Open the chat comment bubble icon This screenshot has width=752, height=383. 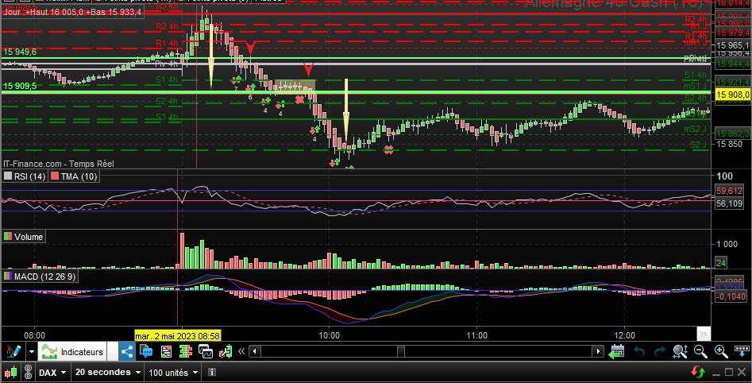click(x=146, y=352)
